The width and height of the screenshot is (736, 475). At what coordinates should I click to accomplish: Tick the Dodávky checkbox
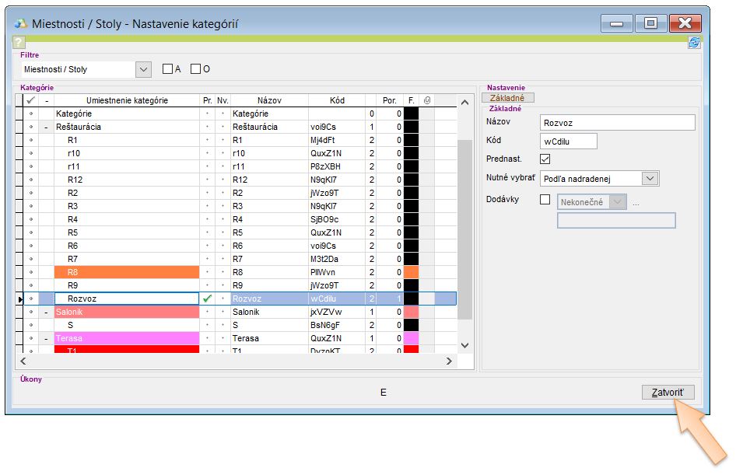click(545, 200)
